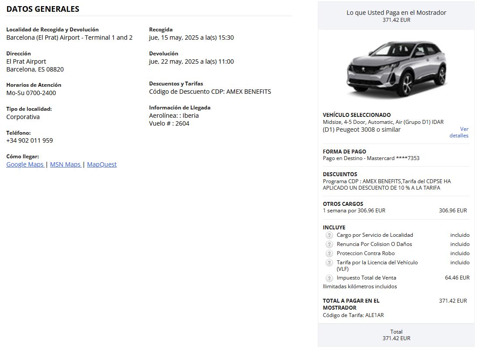
Task: Open help icon beside Renuncia Por Colision O Daños
Action: (x=329, y=244)
